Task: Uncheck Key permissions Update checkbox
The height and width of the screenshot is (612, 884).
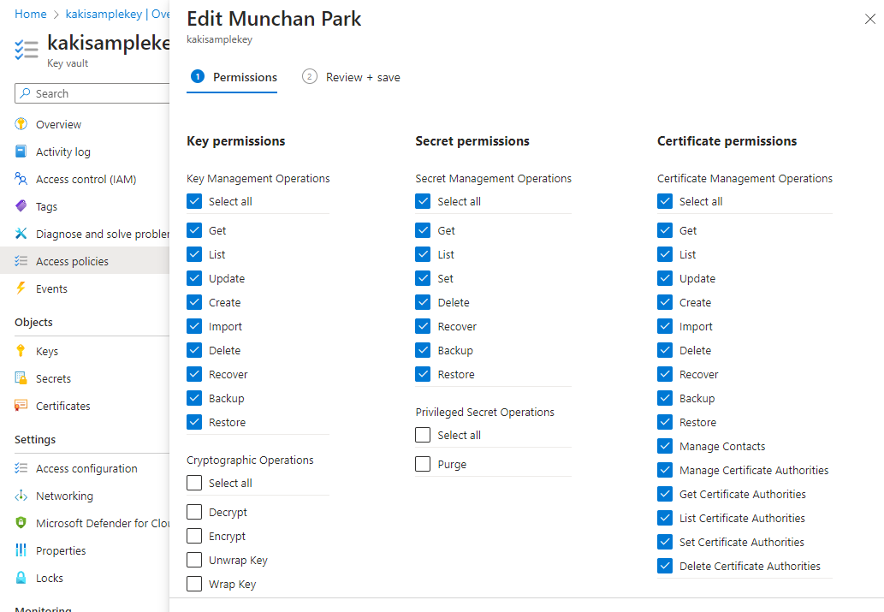Action: tap(194, 278)
